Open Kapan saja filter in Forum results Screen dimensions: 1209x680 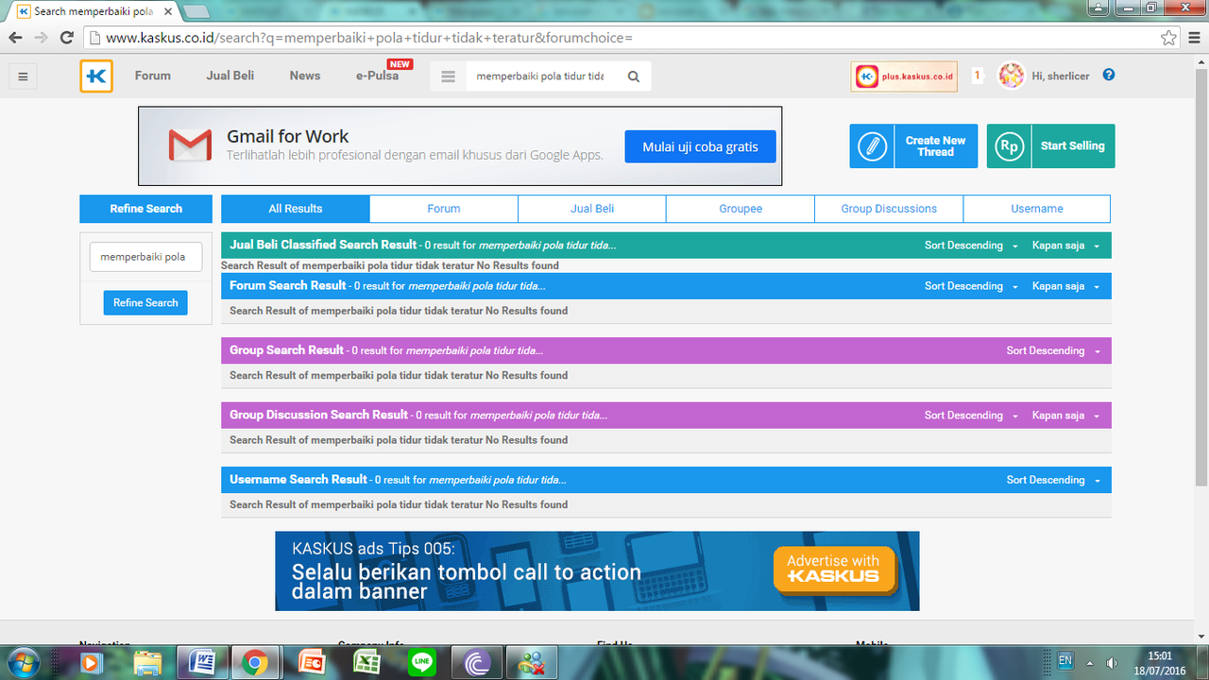(x=1066, y=286)
